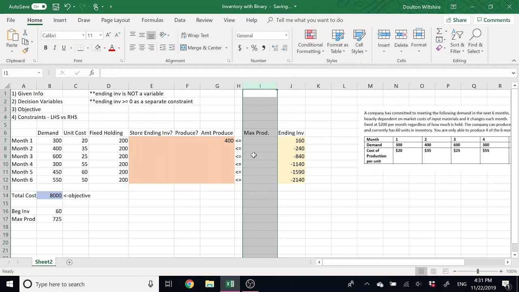Click the Increase Indent icon
The image size is (519, 292).
pyautogui.click(x=172, y=48)
